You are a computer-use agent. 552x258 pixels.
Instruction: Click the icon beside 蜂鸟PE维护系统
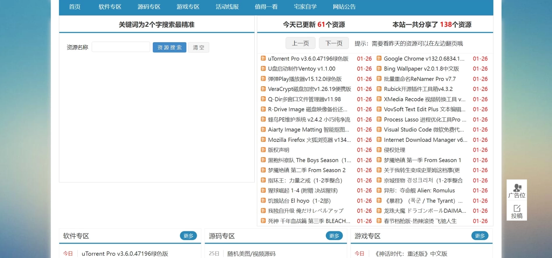pyautogui.click(x=263, y=119)
